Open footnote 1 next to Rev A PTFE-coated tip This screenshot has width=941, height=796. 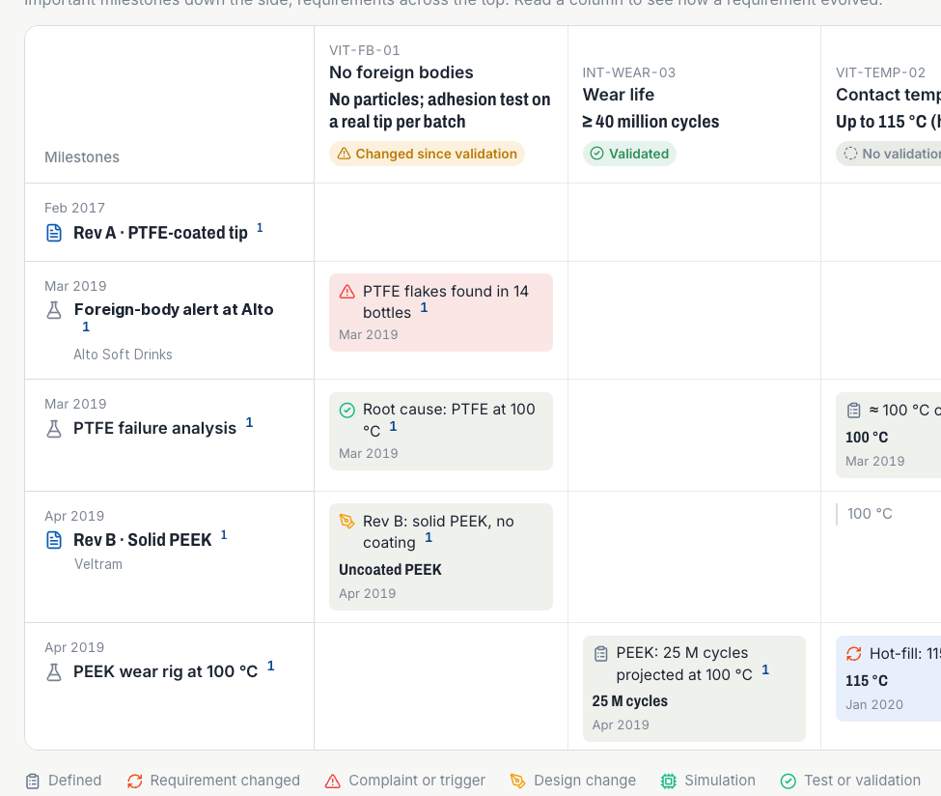[260, 228]
